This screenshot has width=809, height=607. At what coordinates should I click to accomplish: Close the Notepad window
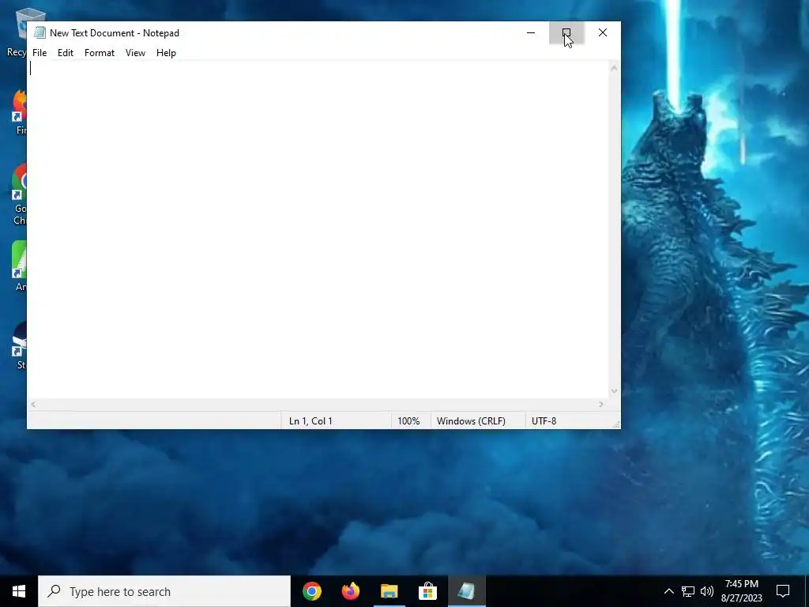[x=603, y=32]
